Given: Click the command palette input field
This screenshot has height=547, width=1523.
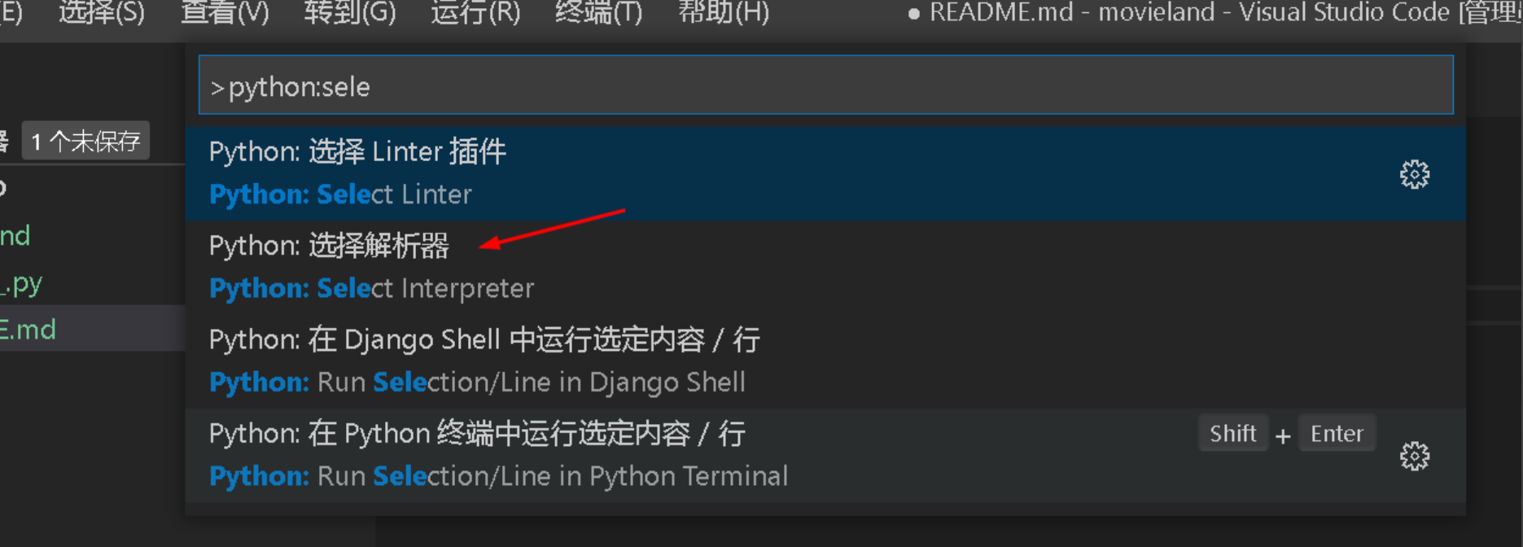Looking at the screenshot, I should click(825, 85).
